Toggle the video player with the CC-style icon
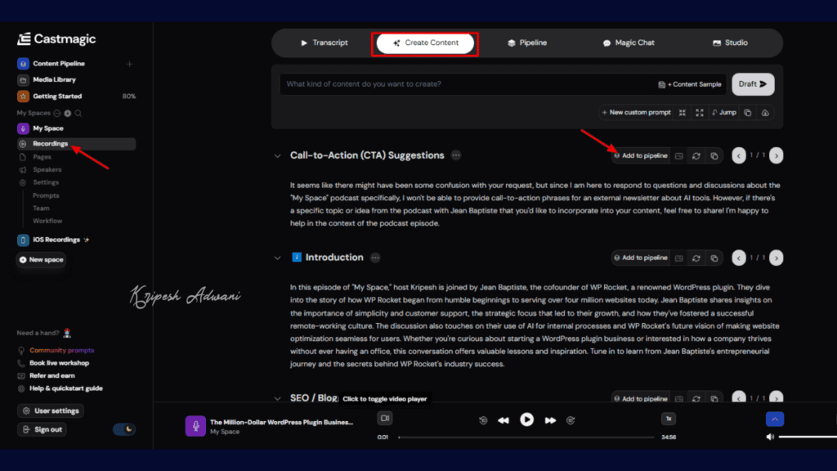This screenshot has height=471, width=837. [x=384, y=418]
